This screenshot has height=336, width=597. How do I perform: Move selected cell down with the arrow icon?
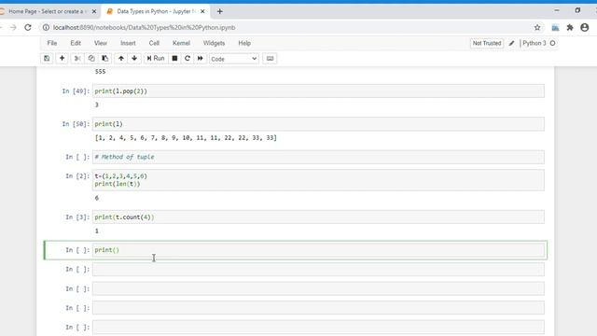134,58
